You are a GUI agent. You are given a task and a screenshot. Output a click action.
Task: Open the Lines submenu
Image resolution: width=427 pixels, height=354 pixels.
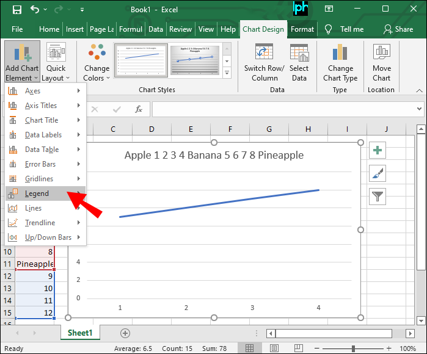tap(45, 208)
